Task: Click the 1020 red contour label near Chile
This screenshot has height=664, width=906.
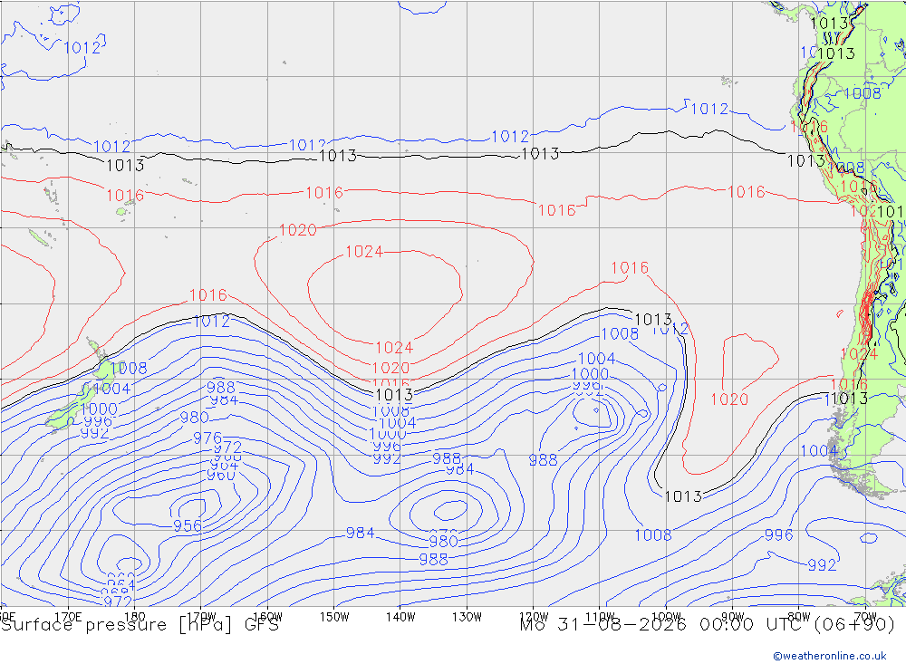Action: [729, 399]
